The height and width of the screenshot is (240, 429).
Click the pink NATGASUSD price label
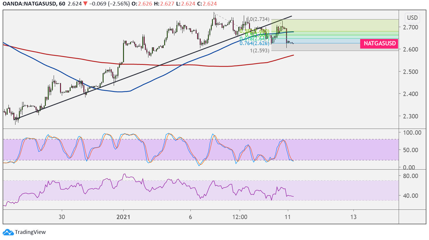(380, 44)
